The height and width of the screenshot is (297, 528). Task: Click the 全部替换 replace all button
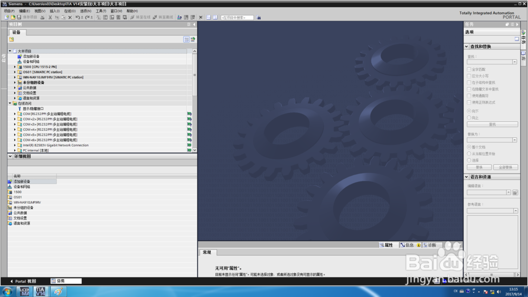click(505, 167)
